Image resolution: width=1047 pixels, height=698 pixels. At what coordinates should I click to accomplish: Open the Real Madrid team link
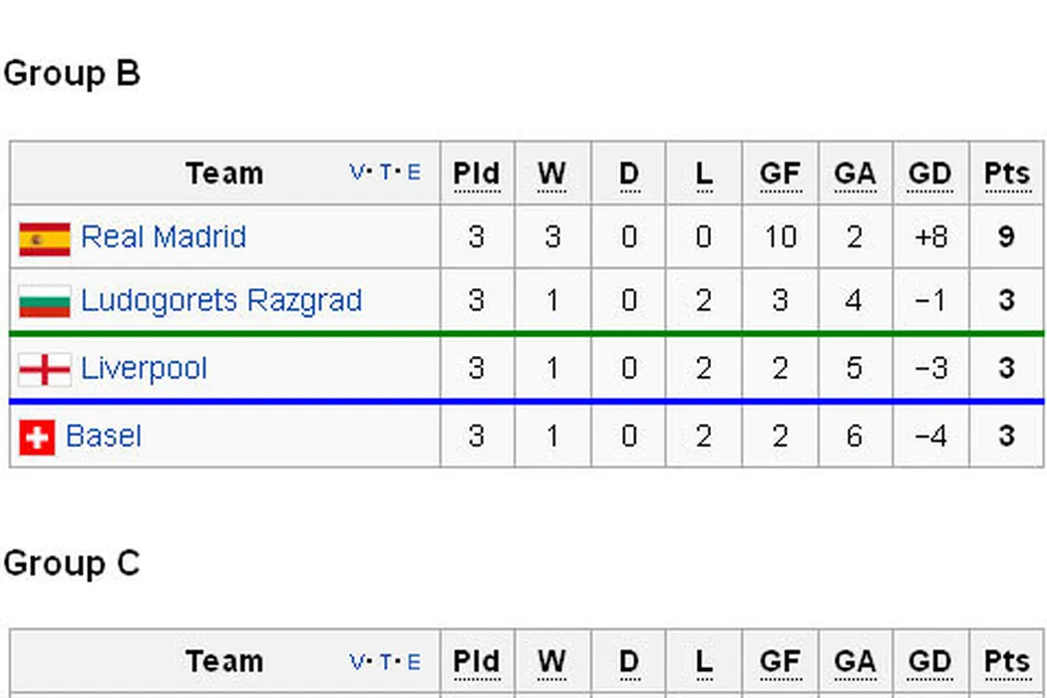[164, 237]
